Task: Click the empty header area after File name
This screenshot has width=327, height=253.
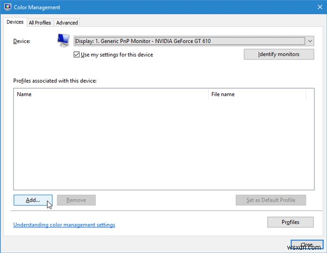Action: (x=310, y=94)
